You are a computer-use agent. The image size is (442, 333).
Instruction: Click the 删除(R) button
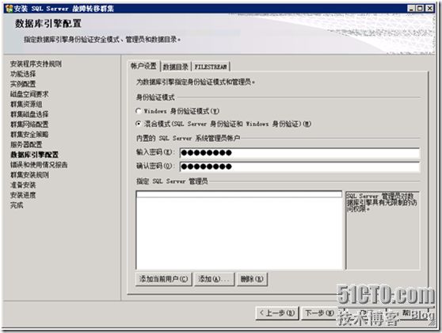[252, 279]
